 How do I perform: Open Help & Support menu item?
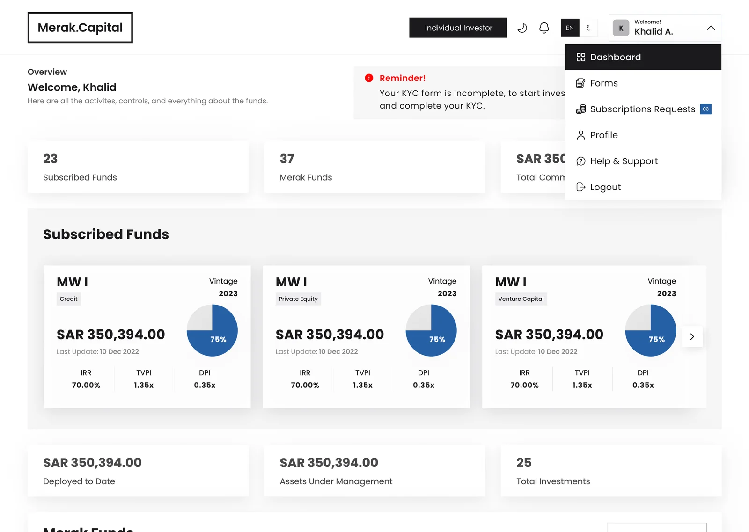pyautogui.click(x=643, y=161)
